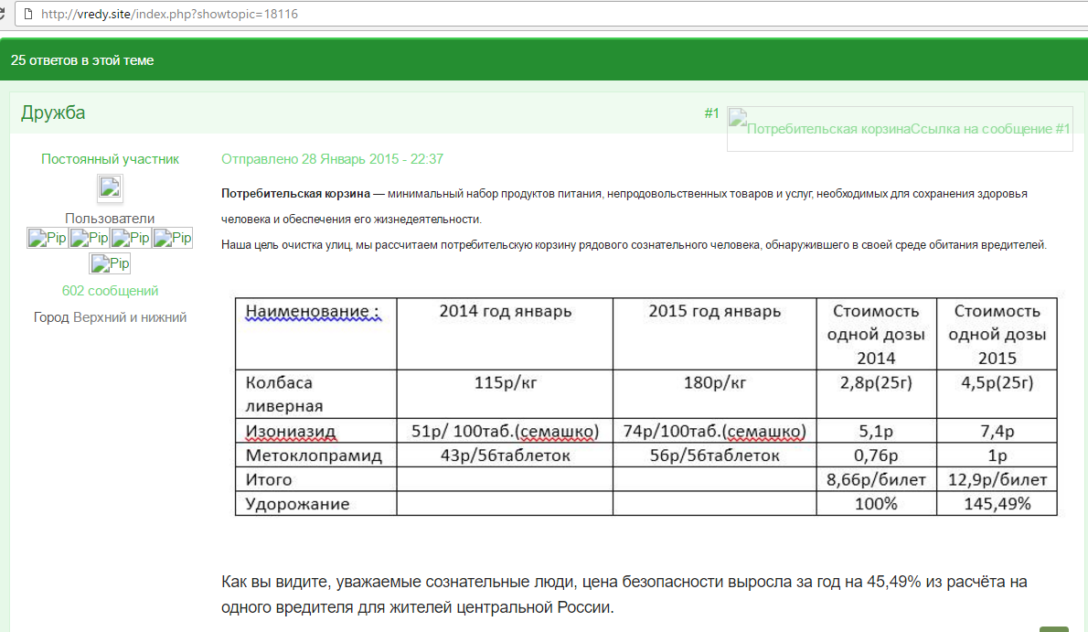The image size is (1088, 632).
Task: Click the 5,1р cell
Action: [x=877, y=431]
